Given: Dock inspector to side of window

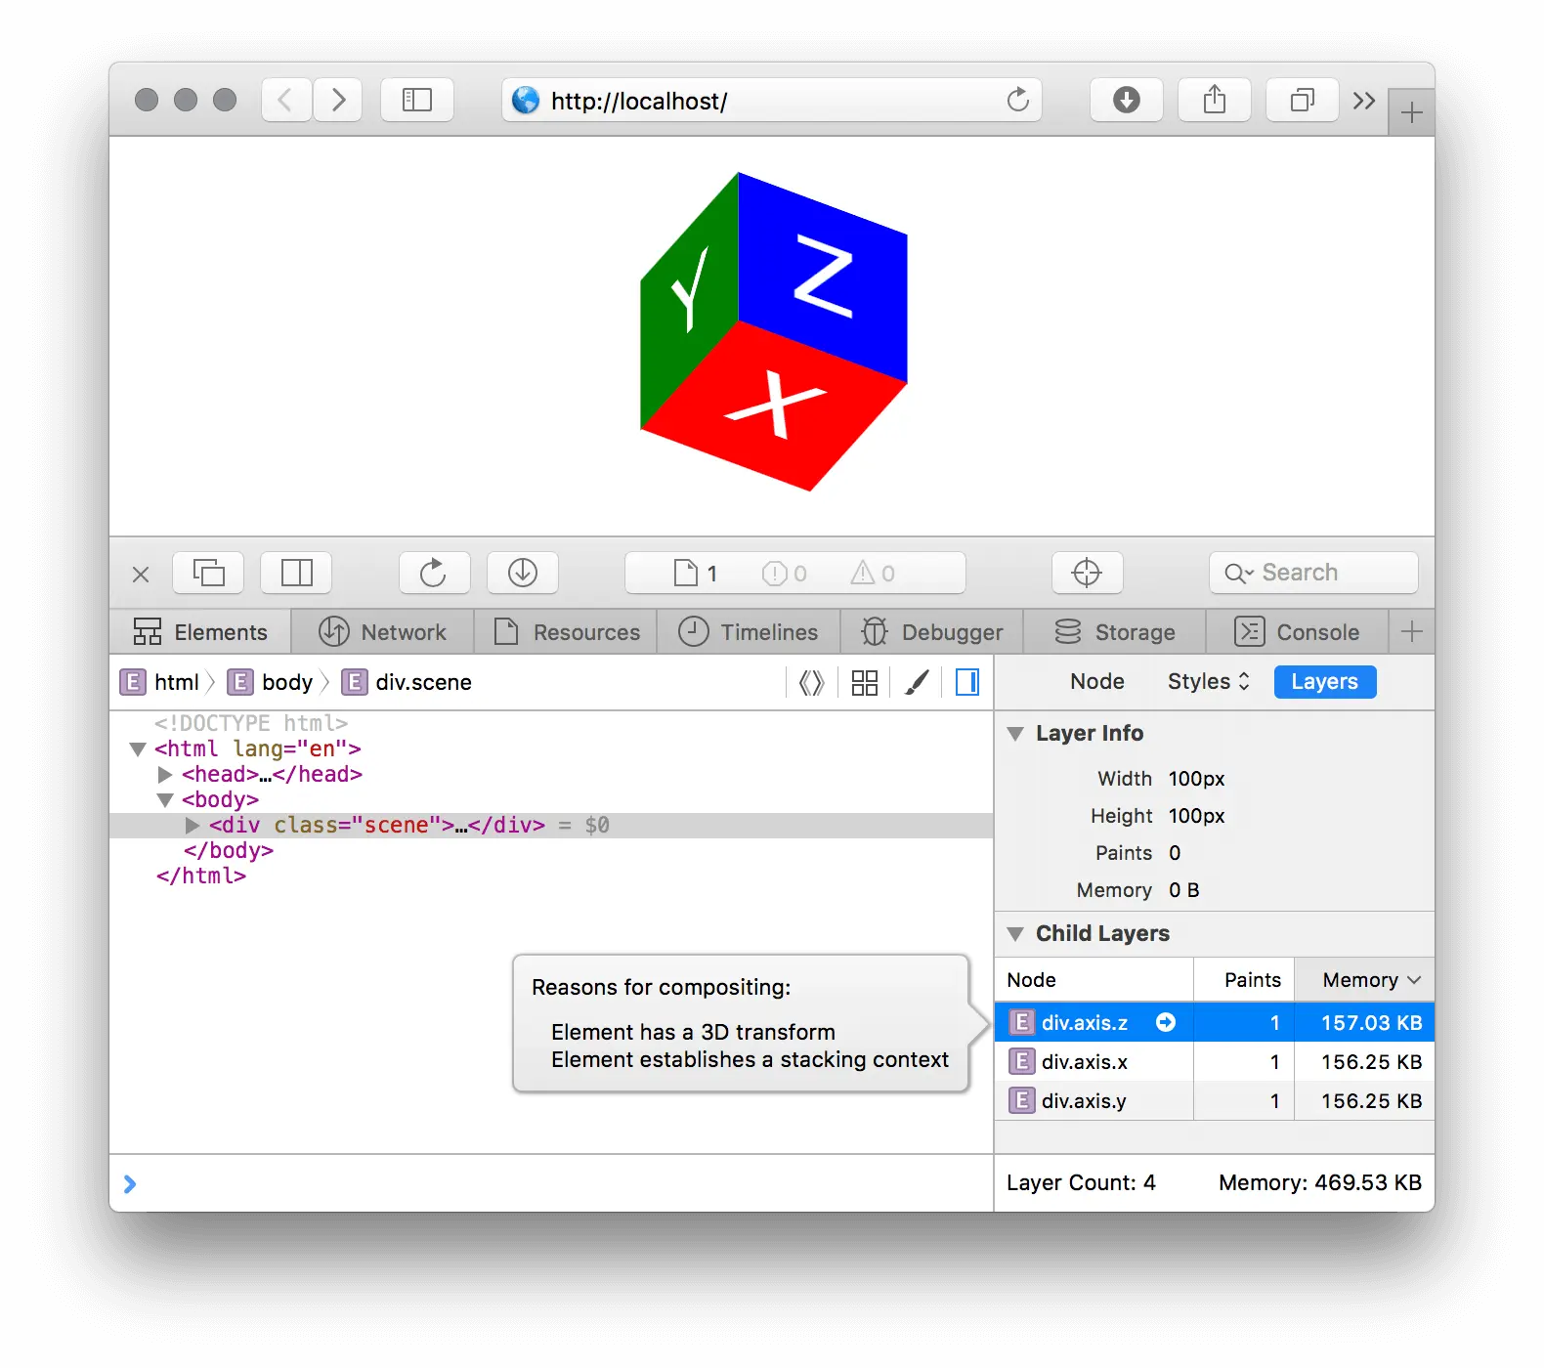Looking at the screenshot, I should (x=296, y=573).
